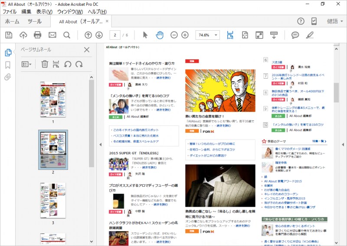Open thumbnail options dropdown menu

[x=26, y=64]
